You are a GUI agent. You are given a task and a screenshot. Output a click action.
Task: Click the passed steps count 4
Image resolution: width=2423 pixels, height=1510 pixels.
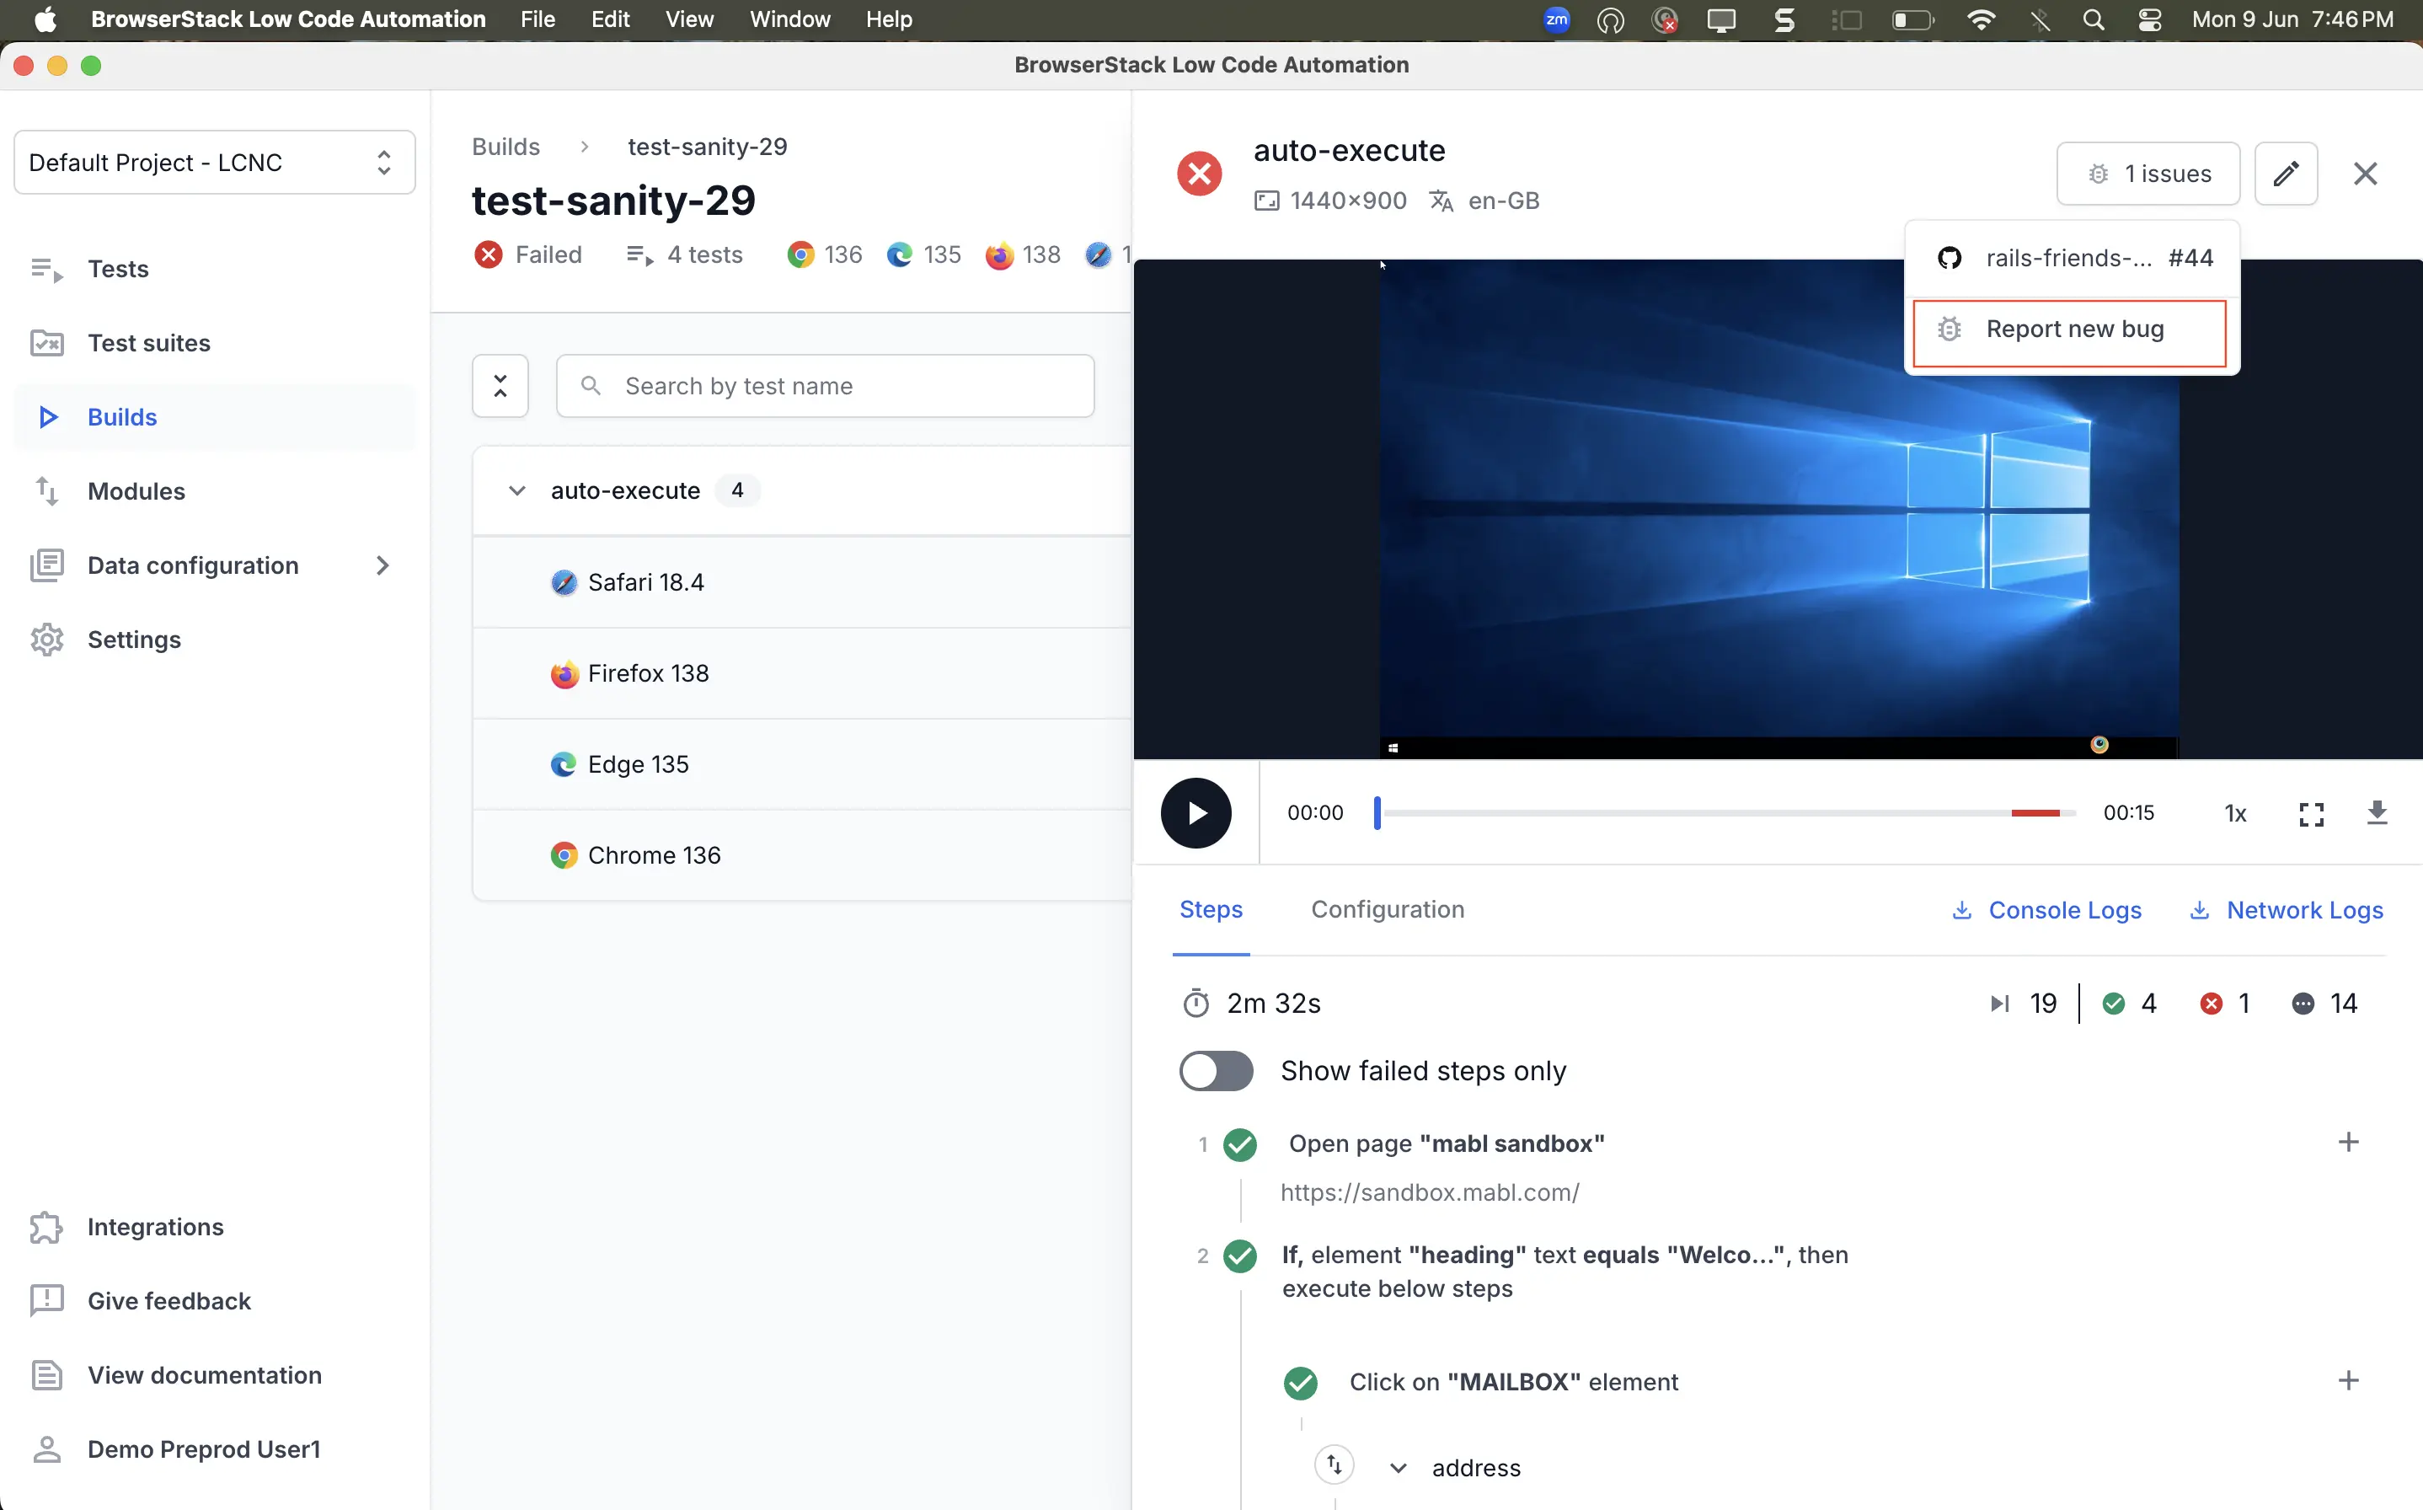coord(2130,1003)
